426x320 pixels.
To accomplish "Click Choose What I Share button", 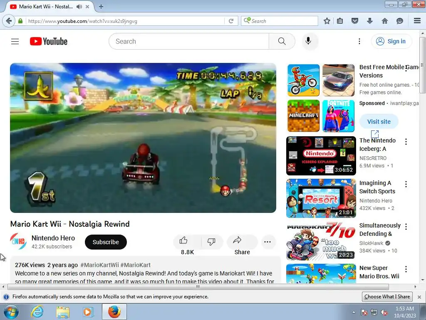I will click(x=387, y=297).
